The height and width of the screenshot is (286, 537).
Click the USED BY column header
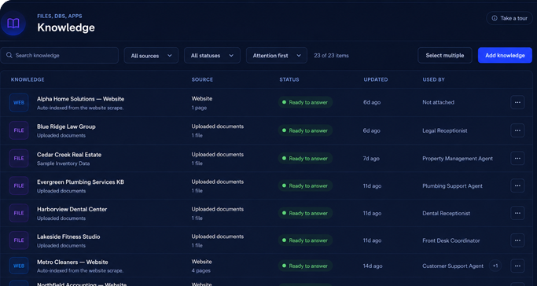coord(433,79)
